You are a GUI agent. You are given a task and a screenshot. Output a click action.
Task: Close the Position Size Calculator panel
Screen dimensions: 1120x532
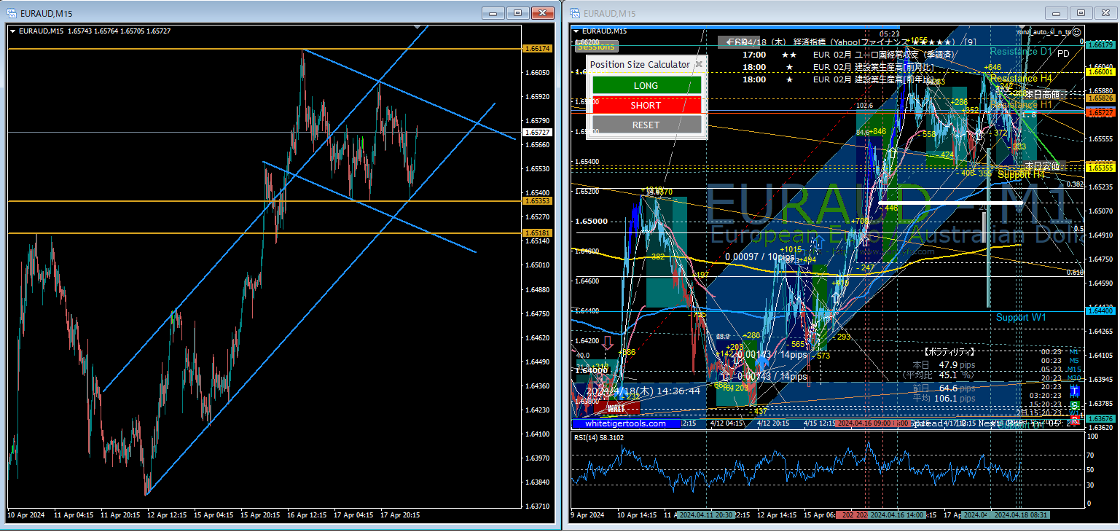coord(699,64)
